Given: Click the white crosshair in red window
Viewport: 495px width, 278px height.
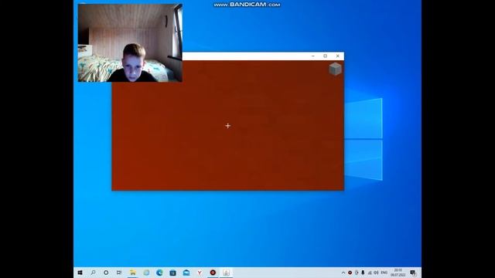Looking at the screenshot, I should pos(228,126).
